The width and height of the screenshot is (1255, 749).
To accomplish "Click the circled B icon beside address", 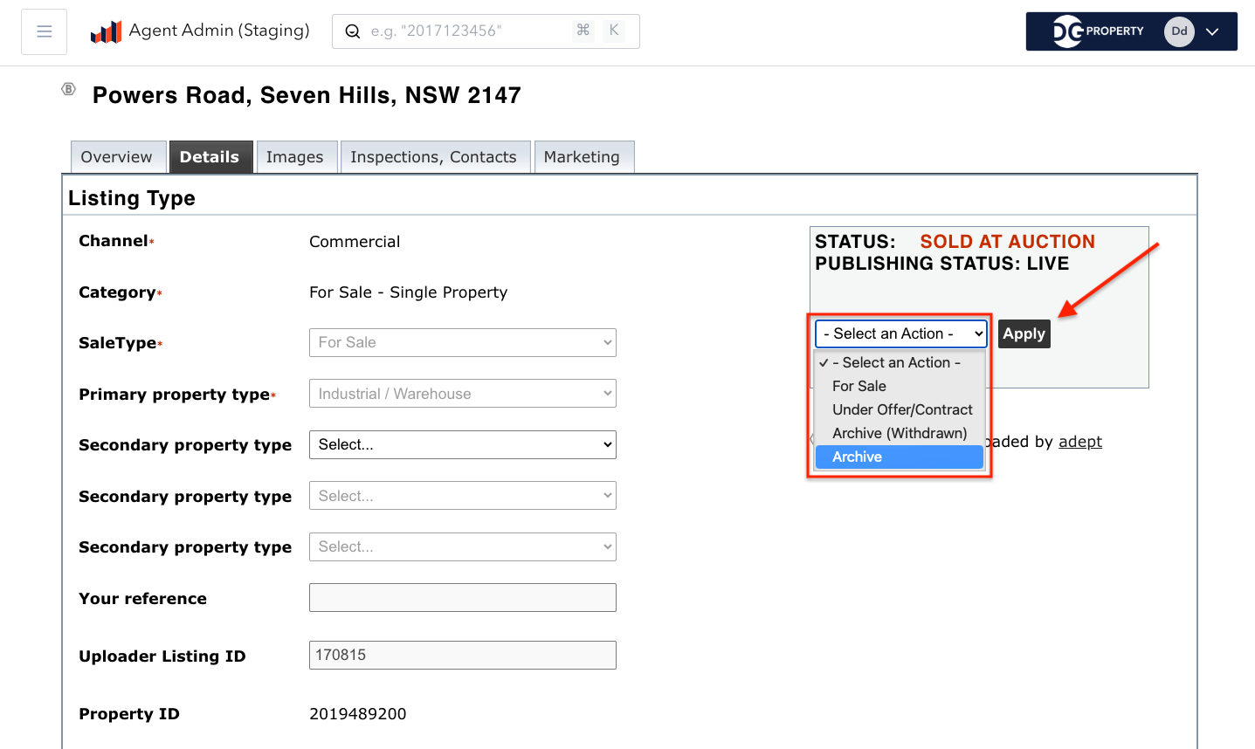I will click(69, 89).
